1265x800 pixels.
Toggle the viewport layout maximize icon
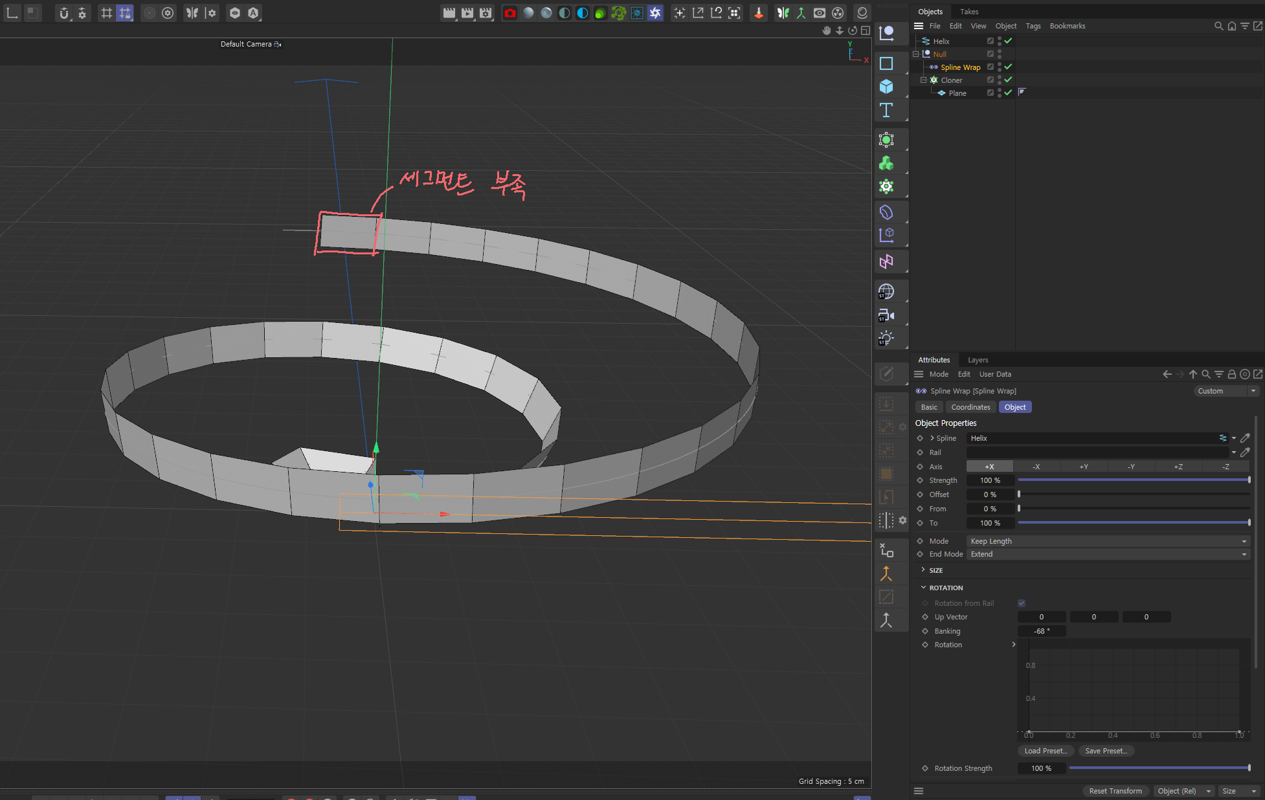[866, 30]
